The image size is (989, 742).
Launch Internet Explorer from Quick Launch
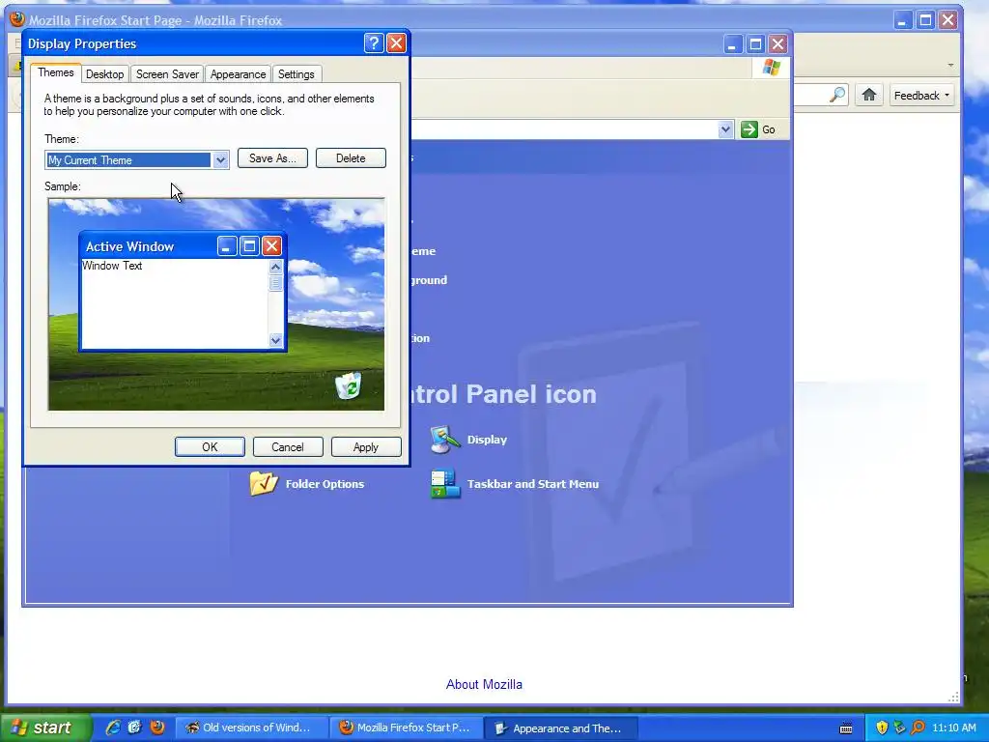[x=113, y=728]
